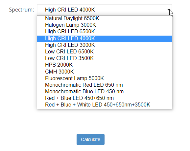The image size is (190, 151).
Task: Pick Red + Blue + White LED option
Action: point(105,105)
